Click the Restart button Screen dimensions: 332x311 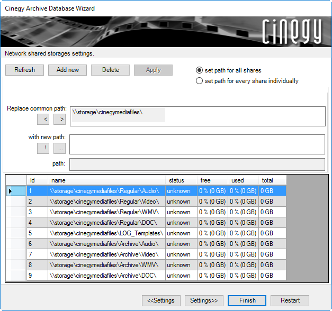click(290, 300)
